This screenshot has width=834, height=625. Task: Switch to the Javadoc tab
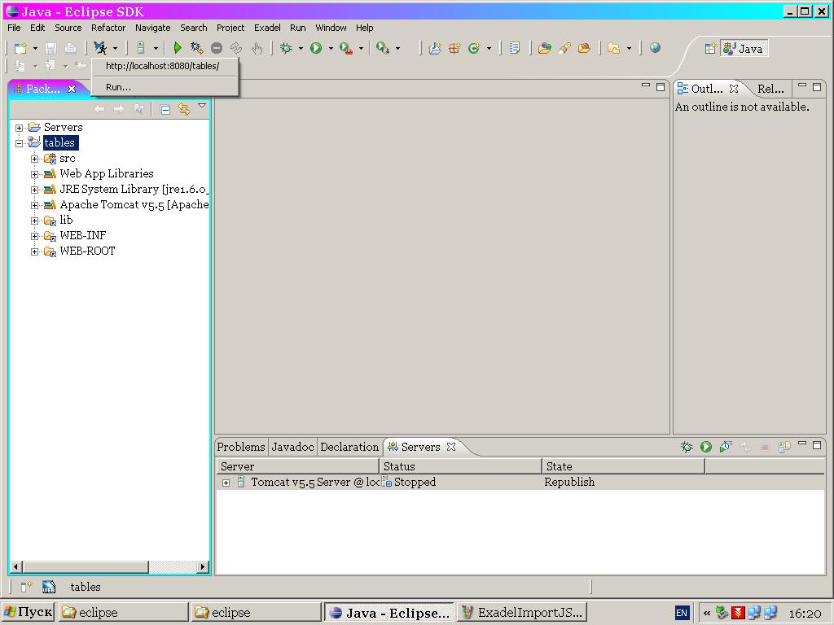pyautogui.click(x=292, y=447)
